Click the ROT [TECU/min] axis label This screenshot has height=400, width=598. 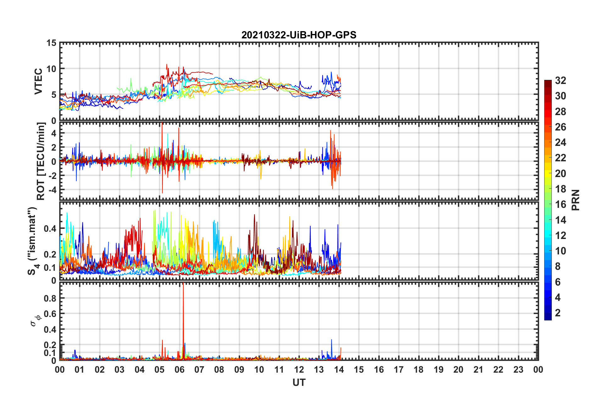point(41,161)
